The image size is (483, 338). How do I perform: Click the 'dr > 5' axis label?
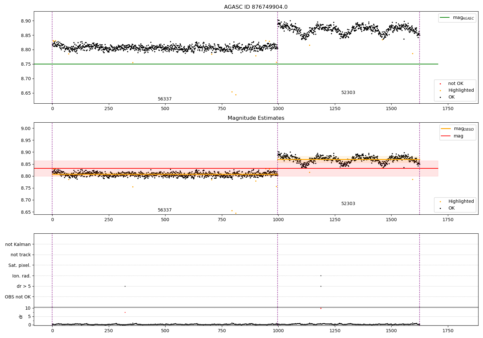(24, 286)
